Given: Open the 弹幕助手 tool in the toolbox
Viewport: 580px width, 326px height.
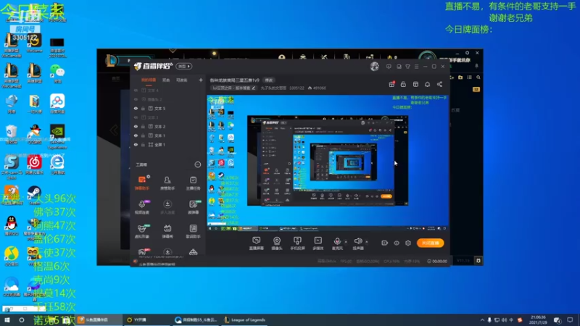Looking at the screenshot, I should 142,183.
